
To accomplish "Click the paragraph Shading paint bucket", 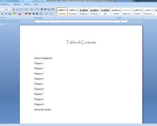I will tap(46, 14).
